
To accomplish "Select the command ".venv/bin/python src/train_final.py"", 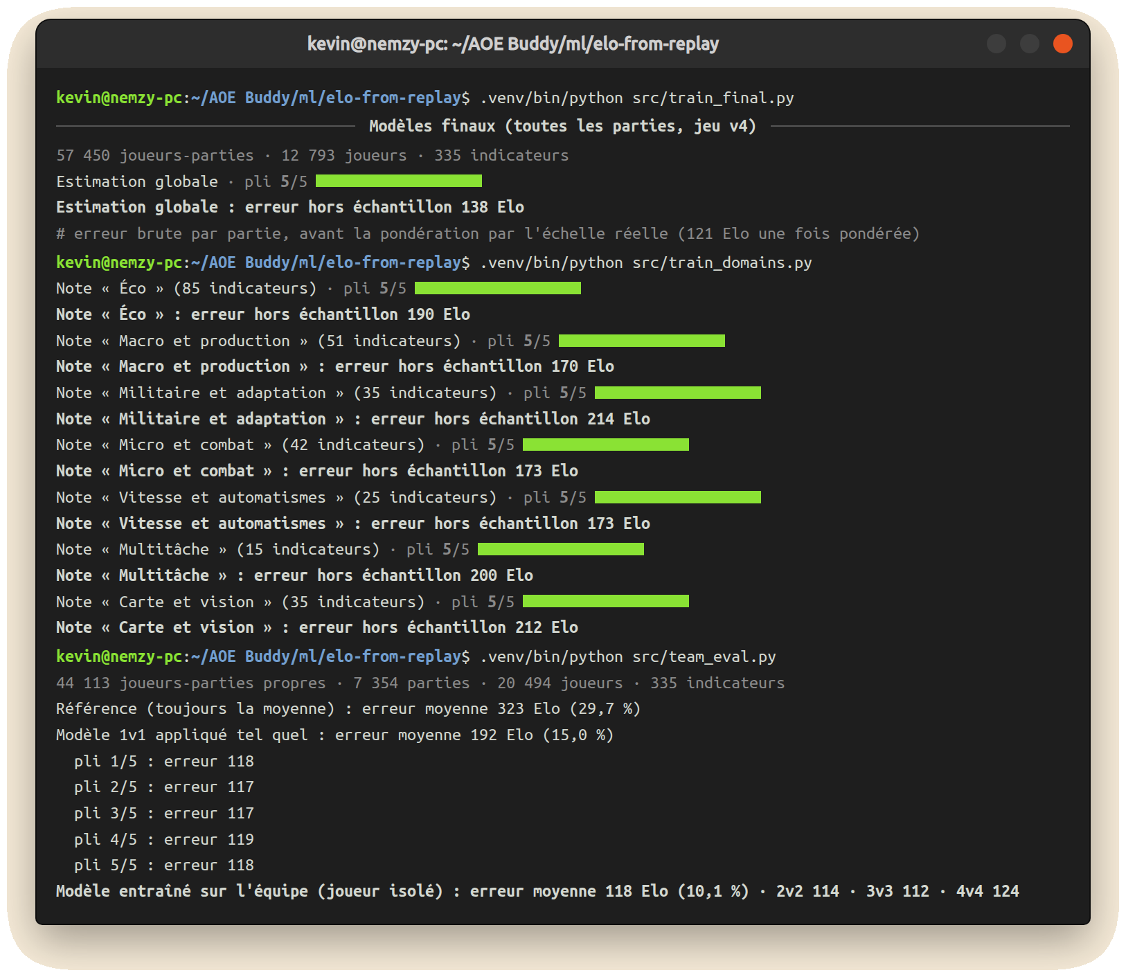I will tap(637, 98).
